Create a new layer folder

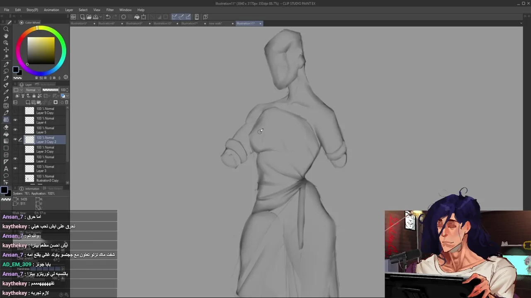(39, 102)
